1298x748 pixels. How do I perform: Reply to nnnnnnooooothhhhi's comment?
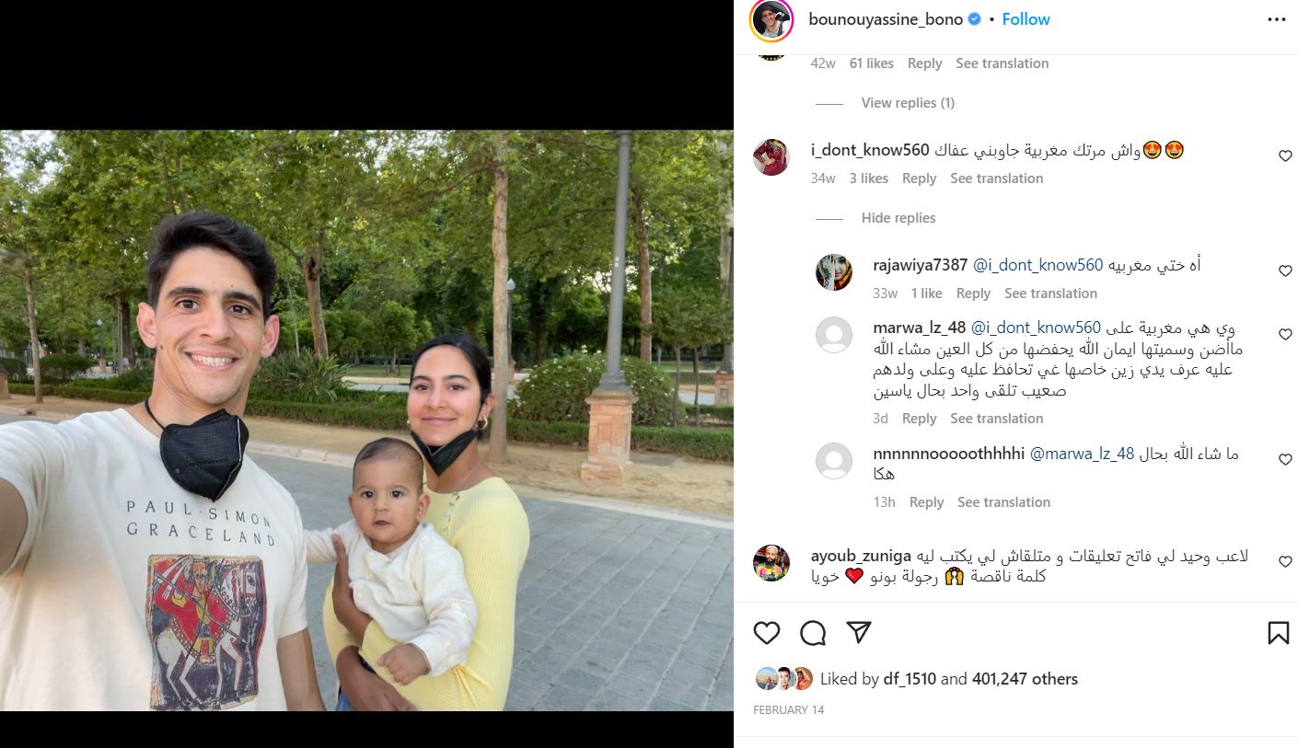(x=926, y=502)
